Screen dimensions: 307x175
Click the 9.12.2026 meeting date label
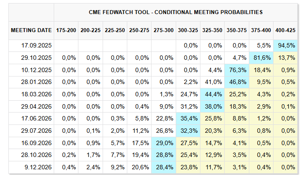pos(38,168)
